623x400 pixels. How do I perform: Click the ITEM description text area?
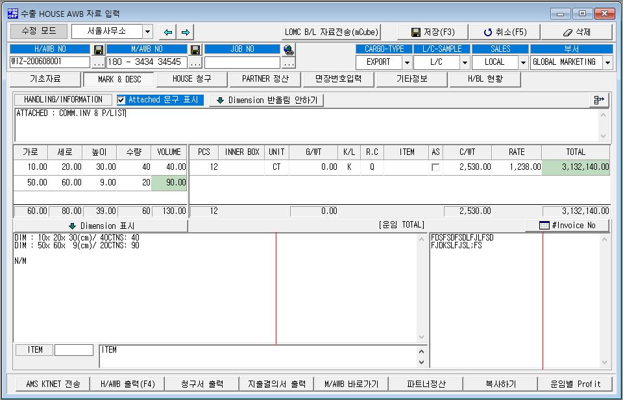[x=258, y=357]
